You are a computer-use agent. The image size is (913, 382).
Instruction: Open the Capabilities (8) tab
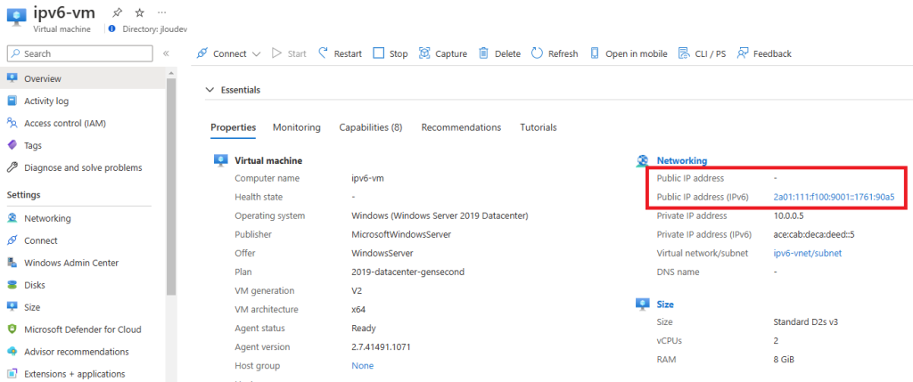pyautogui.click(x=370, y=127)
